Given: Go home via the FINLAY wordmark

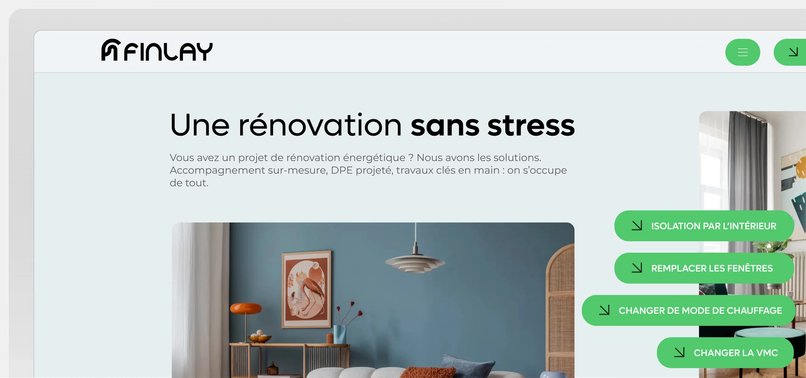Looking at the screenshot, I should tap(168, 52).
